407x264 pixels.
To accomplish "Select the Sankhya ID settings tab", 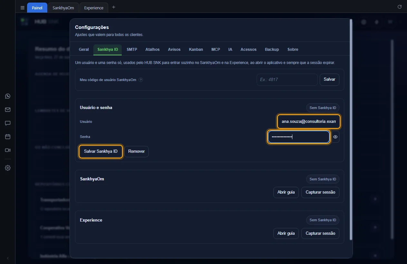I will [x=108, y=50].
